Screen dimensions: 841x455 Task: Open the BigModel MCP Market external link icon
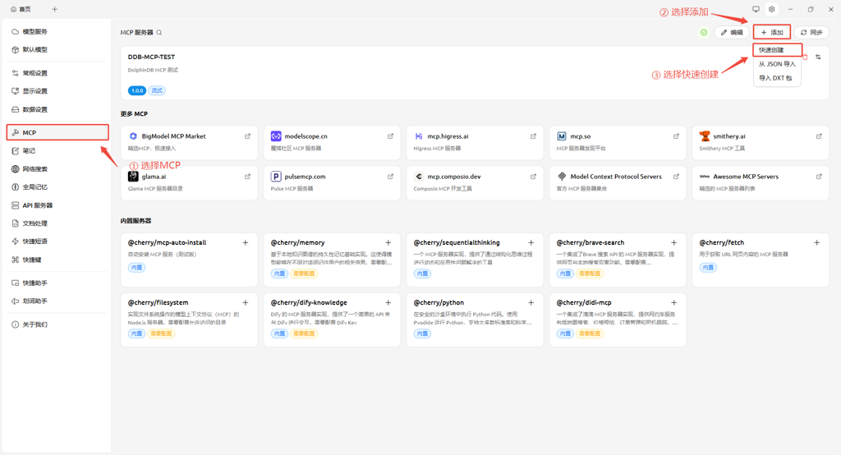click(x=247, y=136)
